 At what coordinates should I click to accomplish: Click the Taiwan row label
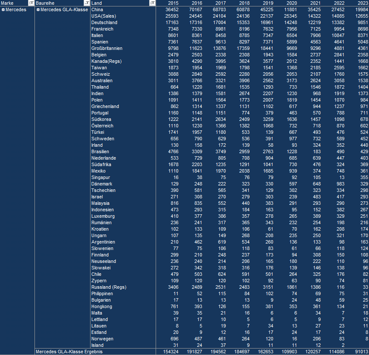click(99, 68)
